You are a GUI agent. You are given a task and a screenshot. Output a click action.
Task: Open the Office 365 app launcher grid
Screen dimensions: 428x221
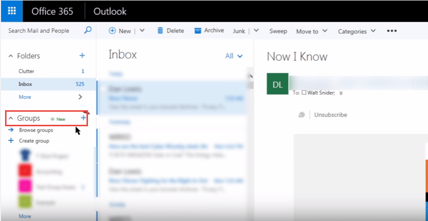point(12,11)
